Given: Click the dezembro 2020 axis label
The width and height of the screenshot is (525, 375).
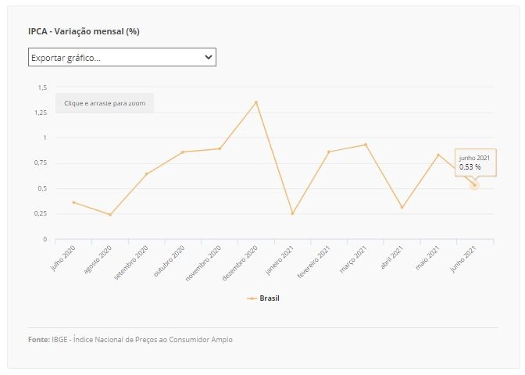Looking at the screenshot, I should pos(240,262).
